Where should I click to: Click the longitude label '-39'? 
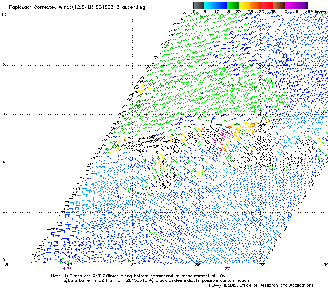tap(132, 265)
